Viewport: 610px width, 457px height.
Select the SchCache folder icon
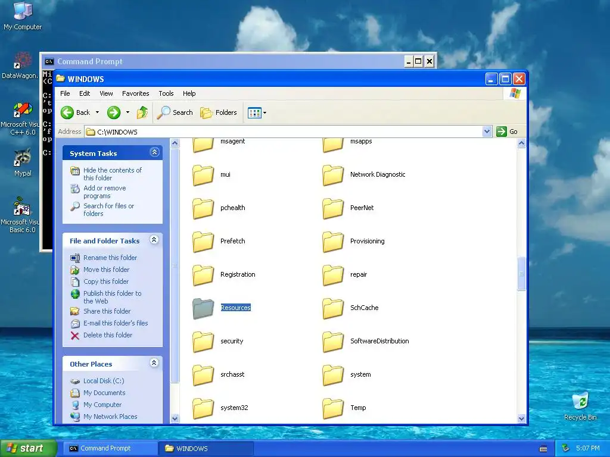coord(333,308)
